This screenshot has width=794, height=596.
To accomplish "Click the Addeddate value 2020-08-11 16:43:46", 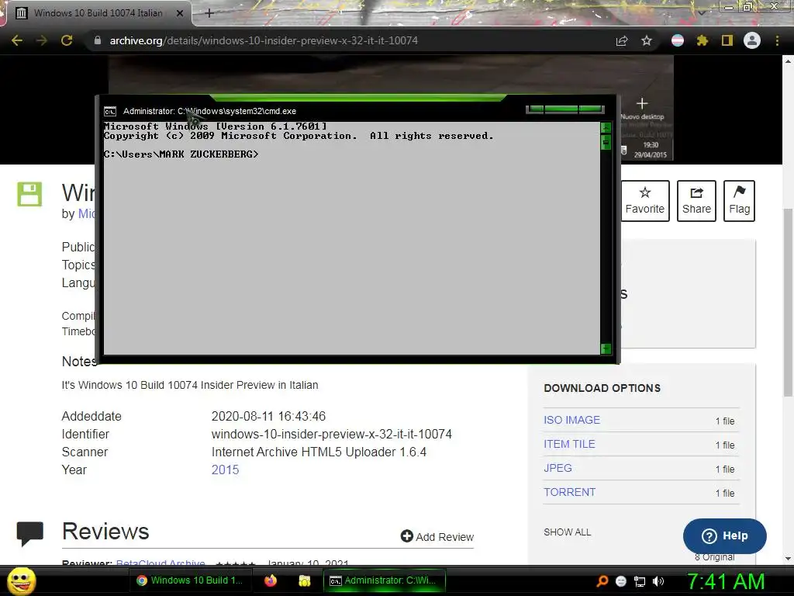I will pos(268,416).
